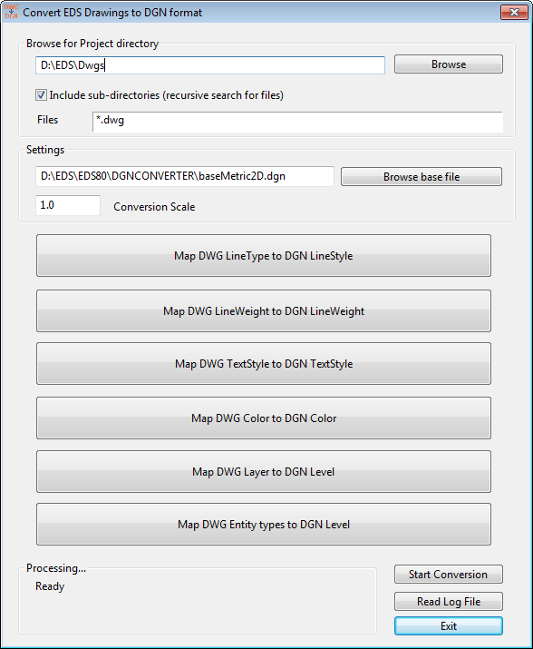The image size is (533, 649).
Task: Toggle Include sub-directories checkbox
Action: 41,95
